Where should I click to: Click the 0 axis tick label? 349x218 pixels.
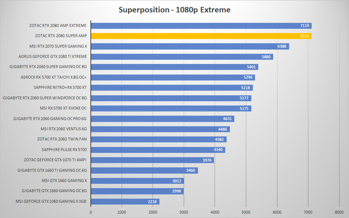coord(90,212)
